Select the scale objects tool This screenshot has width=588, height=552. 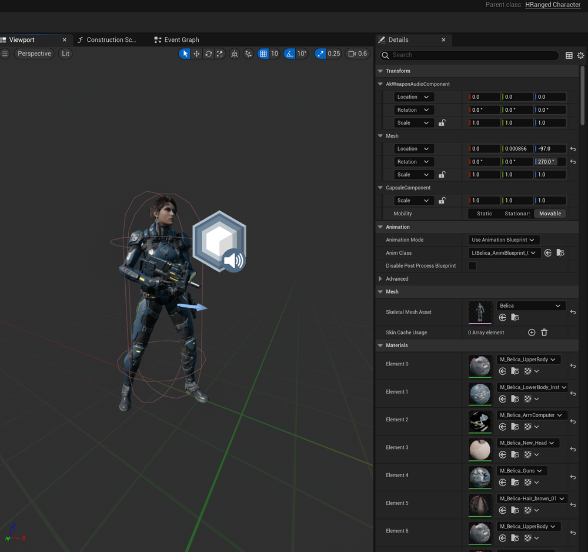220,54
